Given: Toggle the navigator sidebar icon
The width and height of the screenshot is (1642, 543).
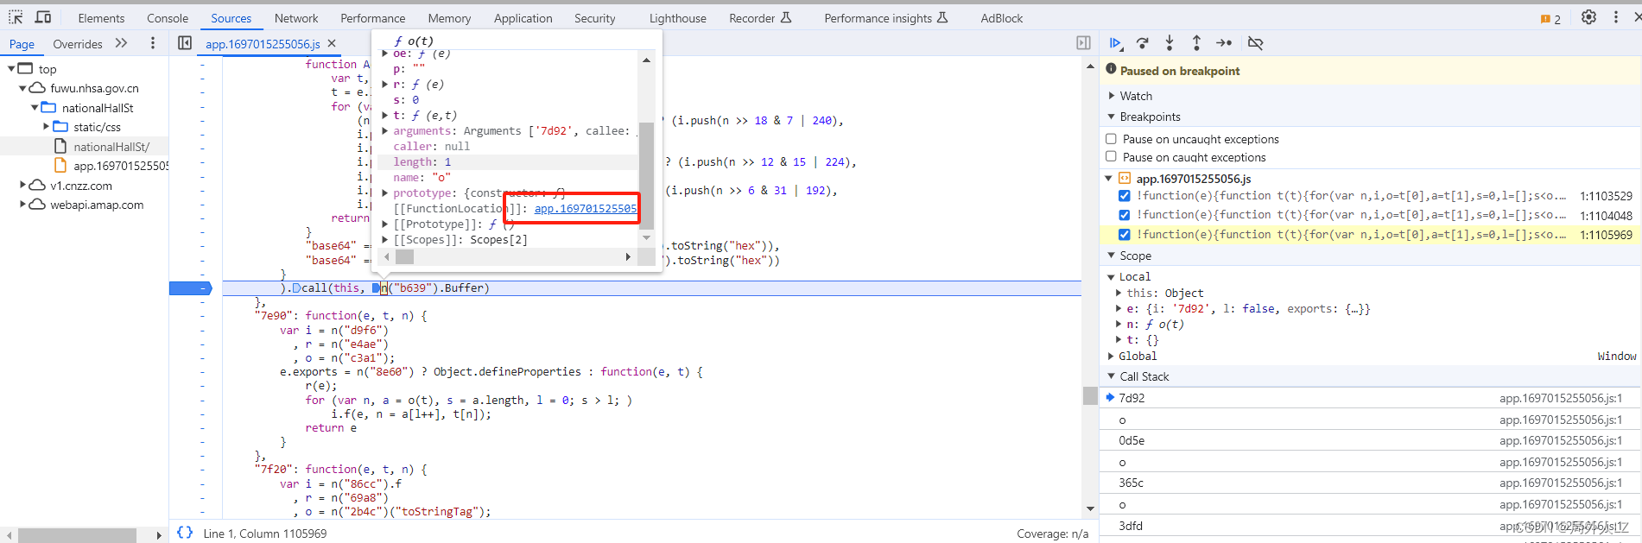Looking at the screenshot, I should click(185, 43).
